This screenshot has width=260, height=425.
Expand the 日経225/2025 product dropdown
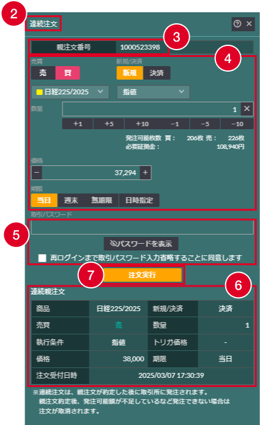tap(70, 92)
